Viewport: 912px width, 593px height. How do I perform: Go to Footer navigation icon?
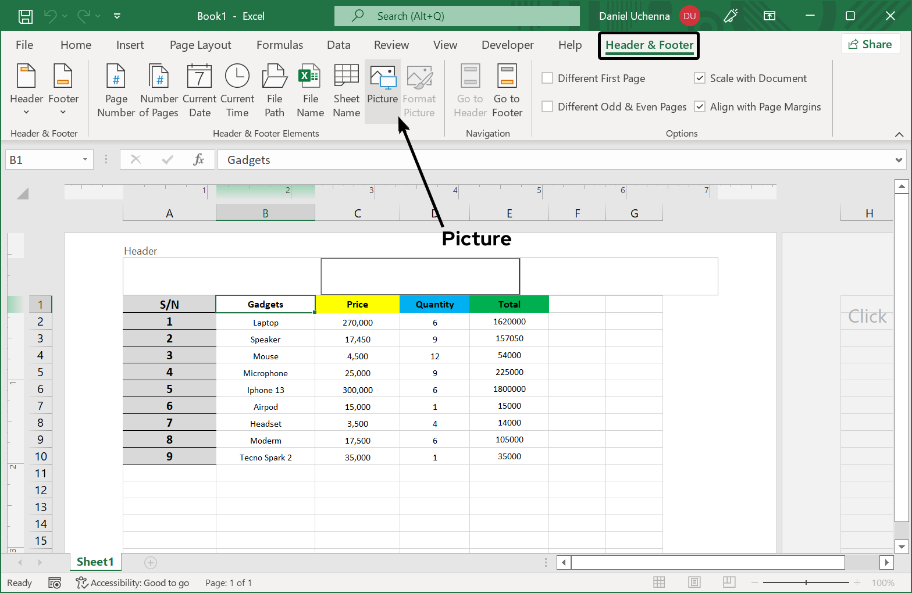click(507, 91)
